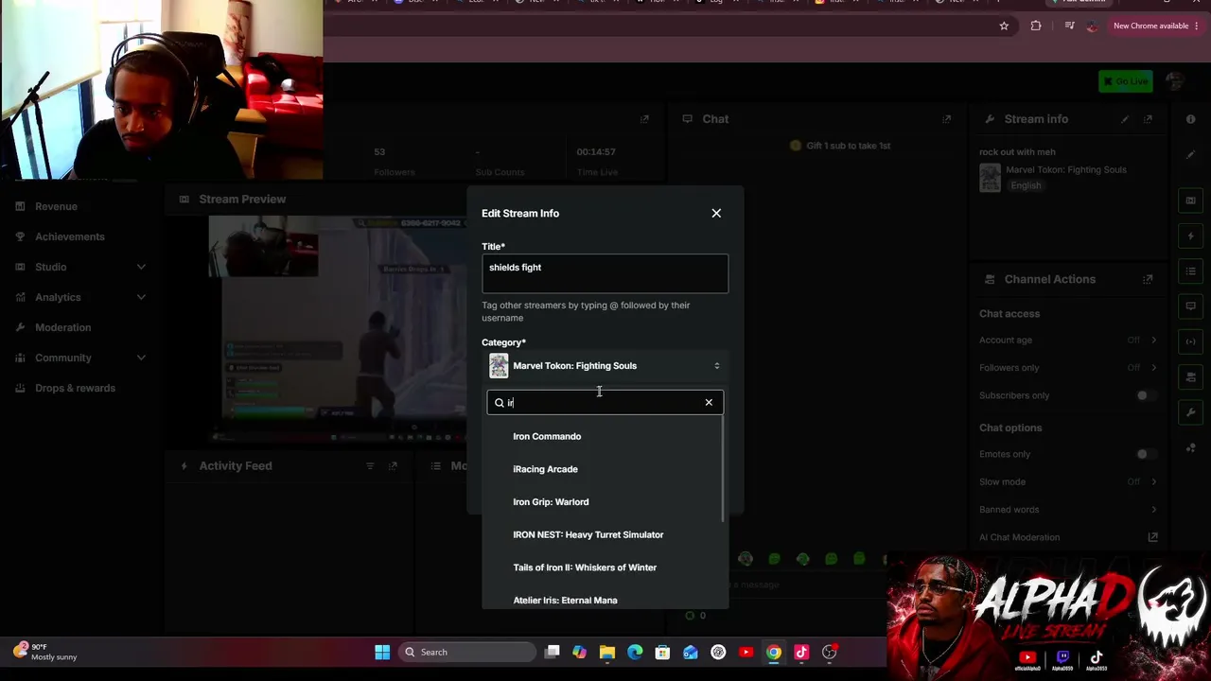Go to Moderation in the sidebar
Screen dimensions: 1211x681
pos(63,327)
